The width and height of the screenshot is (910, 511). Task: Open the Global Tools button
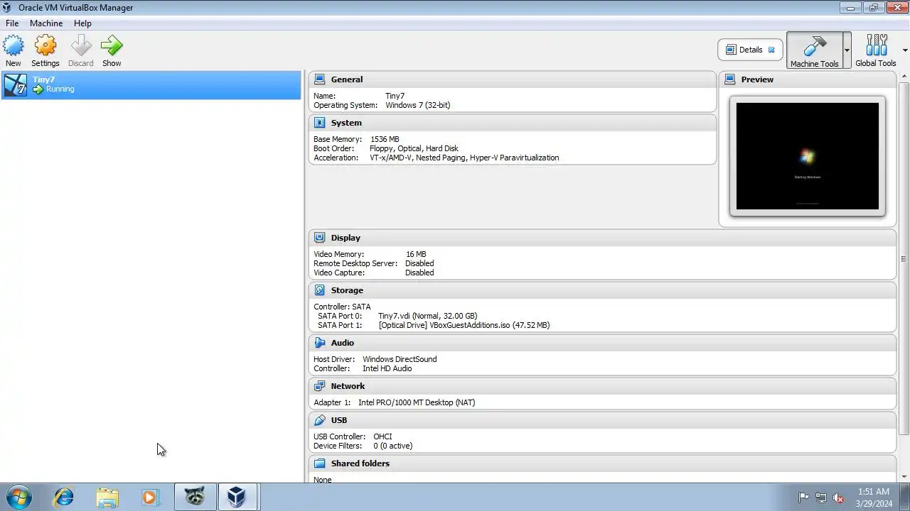876,50
